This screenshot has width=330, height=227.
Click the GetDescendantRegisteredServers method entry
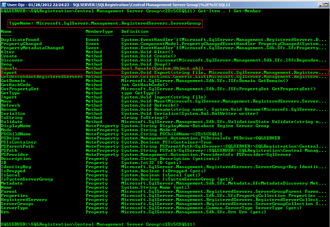point(42,77)
